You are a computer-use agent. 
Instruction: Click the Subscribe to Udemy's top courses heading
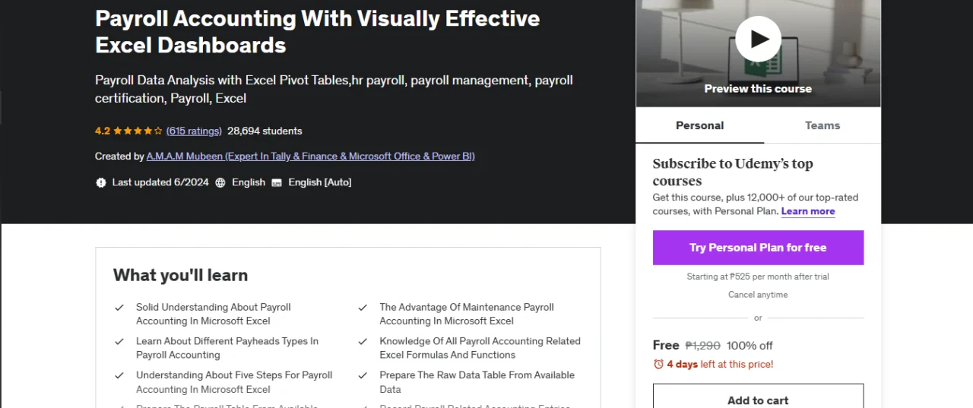(x=733, y=172)
